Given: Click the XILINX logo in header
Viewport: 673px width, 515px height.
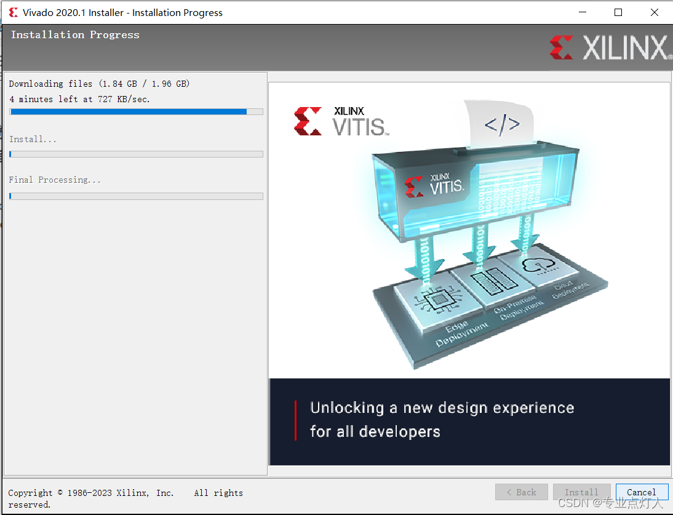Looking at the screenshot, I should point(610,47).
